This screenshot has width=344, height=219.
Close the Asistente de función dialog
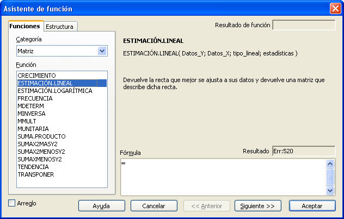tap(335, 9)
